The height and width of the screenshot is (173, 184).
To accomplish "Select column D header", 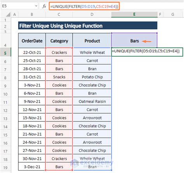I will 92,14.
